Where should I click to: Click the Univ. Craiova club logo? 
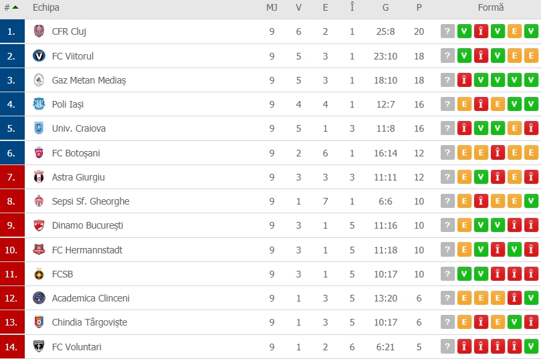coord(39,128)
